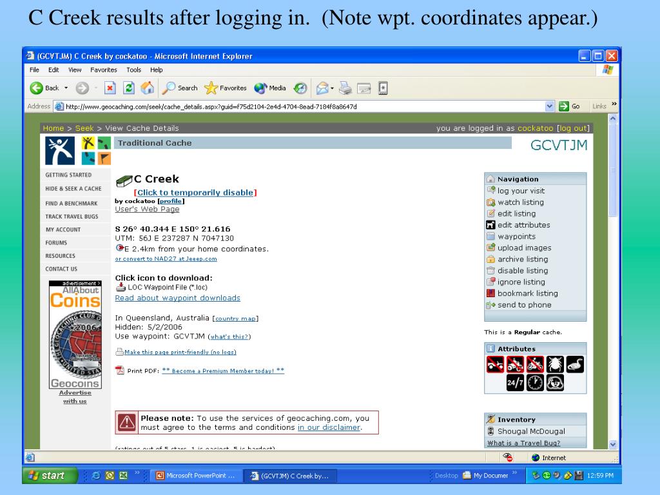Go to Home page house icon

(147, 88)
